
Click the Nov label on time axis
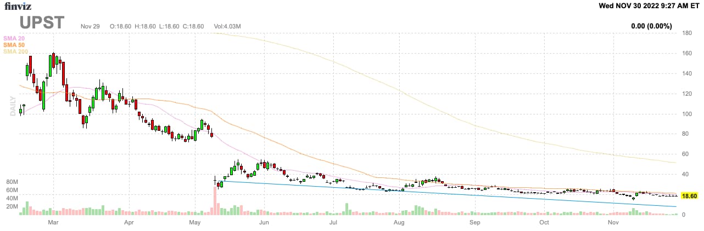coord(612,223)
